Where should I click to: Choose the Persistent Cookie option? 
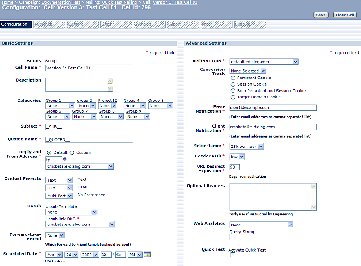[x=233, y=78]
